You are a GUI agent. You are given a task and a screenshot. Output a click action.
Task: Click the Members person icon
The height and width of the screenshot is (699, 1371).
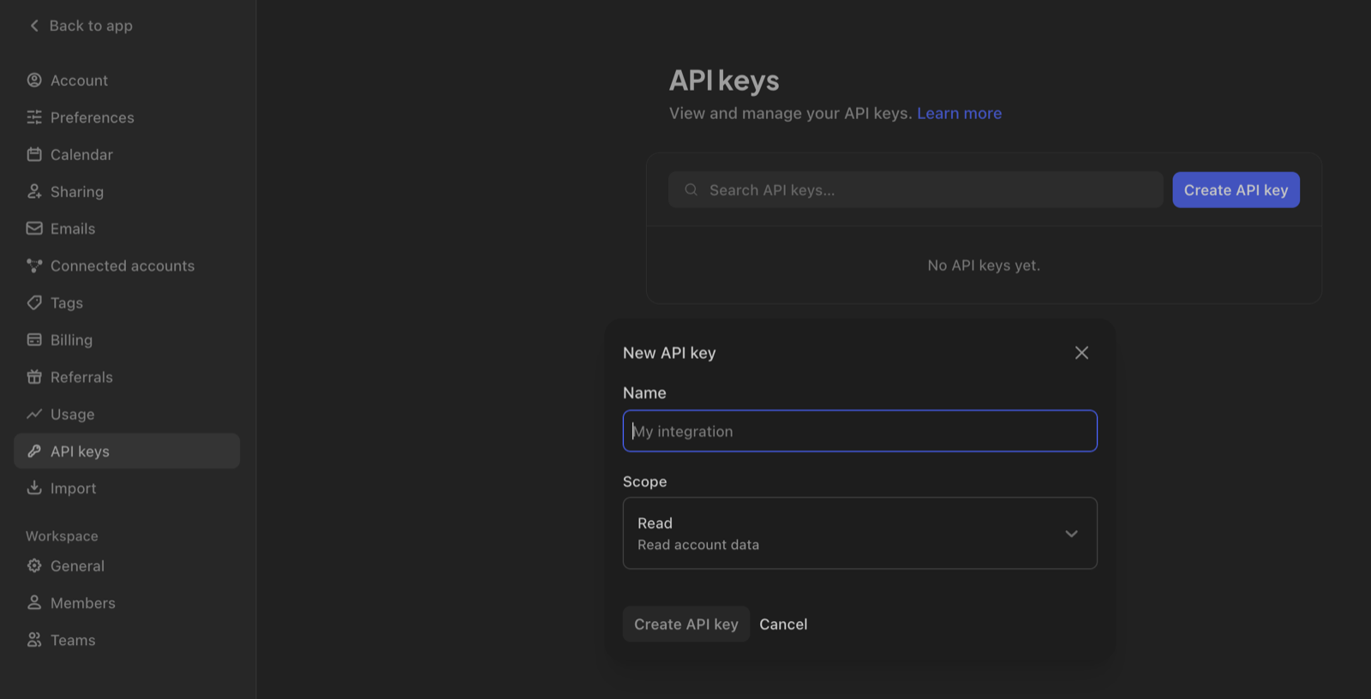(x=34, y=603)
